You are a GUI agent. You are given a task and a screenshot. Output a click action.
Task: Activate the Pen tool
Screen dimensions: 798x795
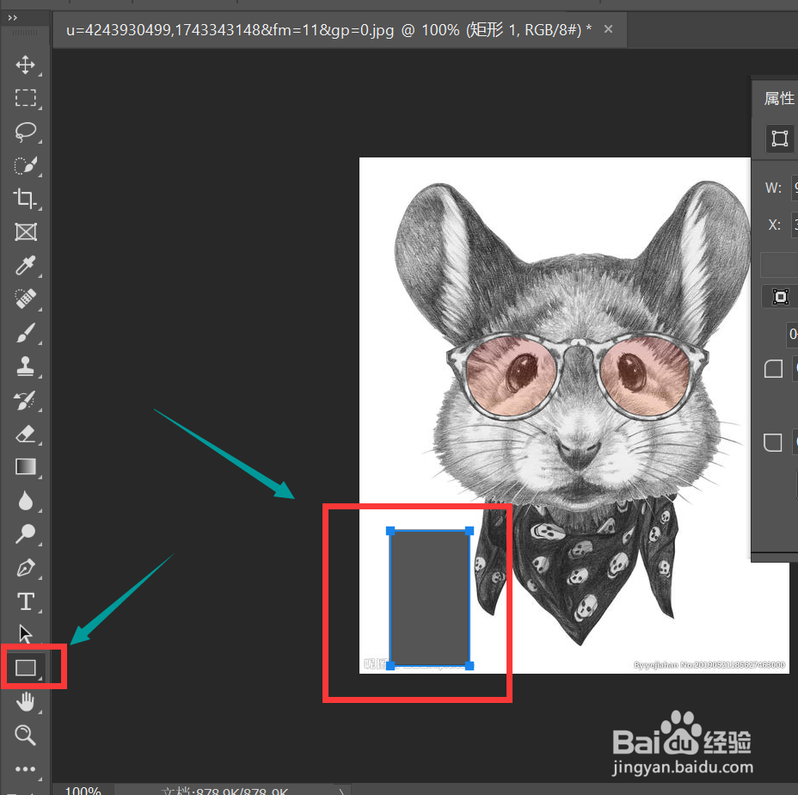click(x=25, y=567)
